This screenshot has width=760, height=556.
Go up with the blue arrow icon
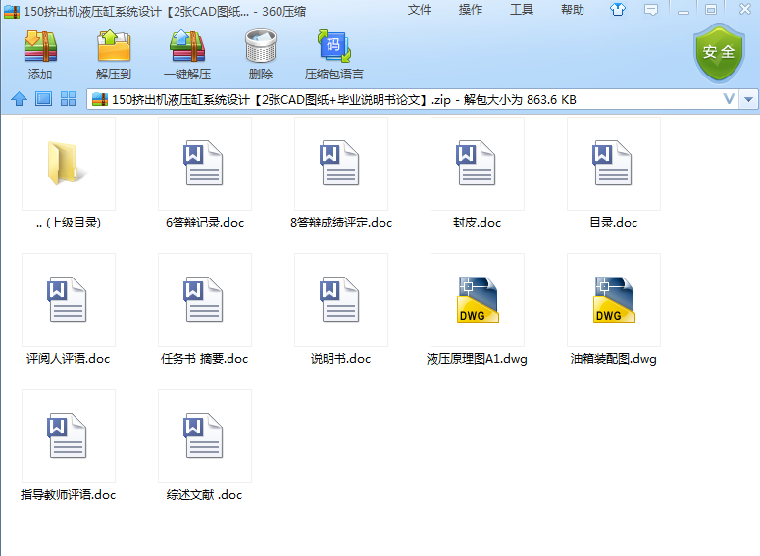coord(19,99)
